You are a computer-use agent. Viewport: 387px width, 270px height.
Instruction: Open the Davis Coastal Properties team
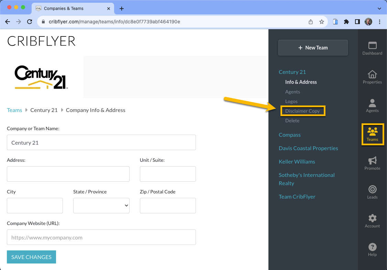(x=308, y=148)
